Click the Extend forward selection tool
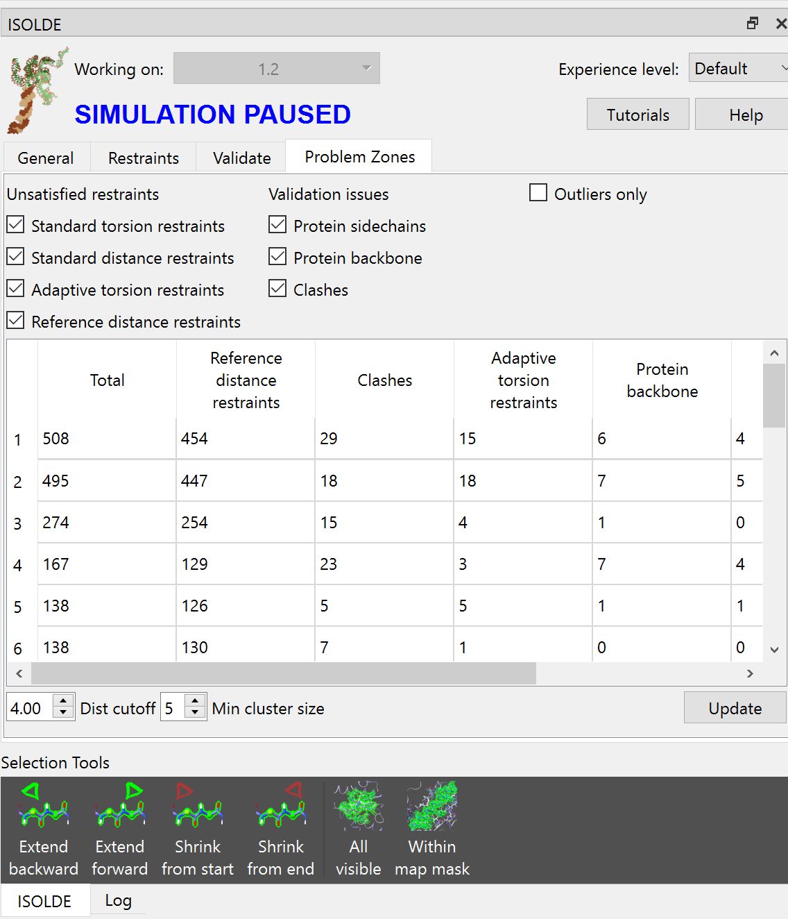 coord(120,830)
